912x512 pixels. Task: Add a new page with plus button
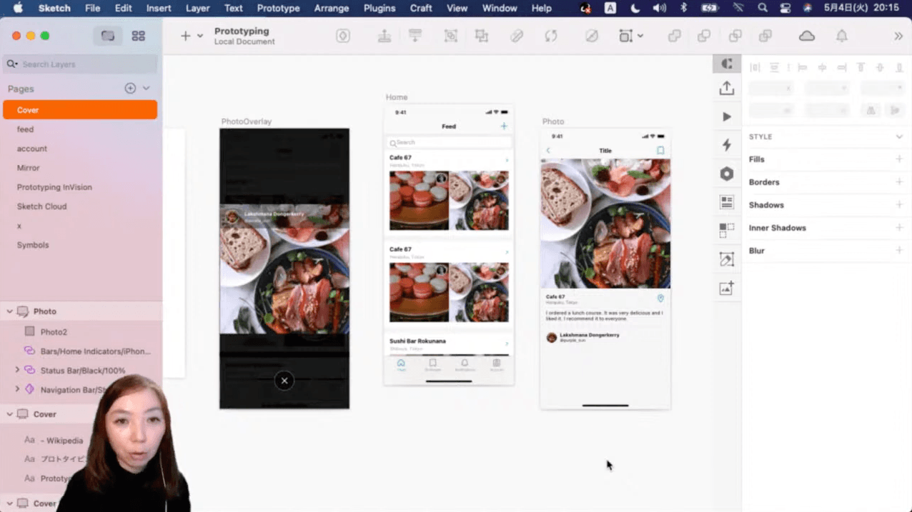pyautogui.click(x=130, y=89)
